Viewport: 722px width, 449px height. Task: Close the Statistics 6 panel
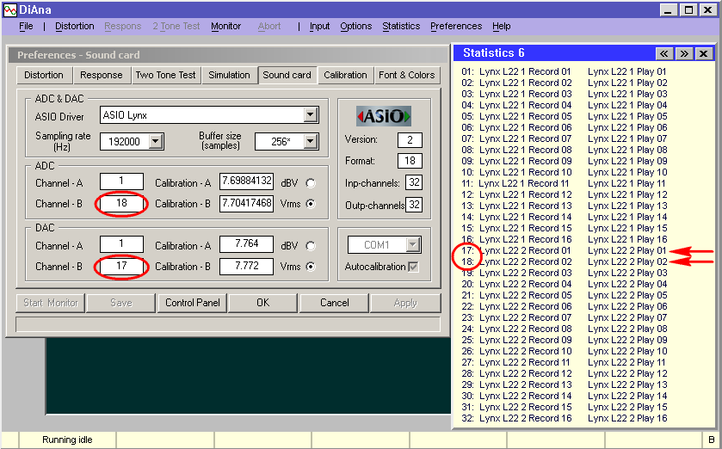(x=704, y=53)
